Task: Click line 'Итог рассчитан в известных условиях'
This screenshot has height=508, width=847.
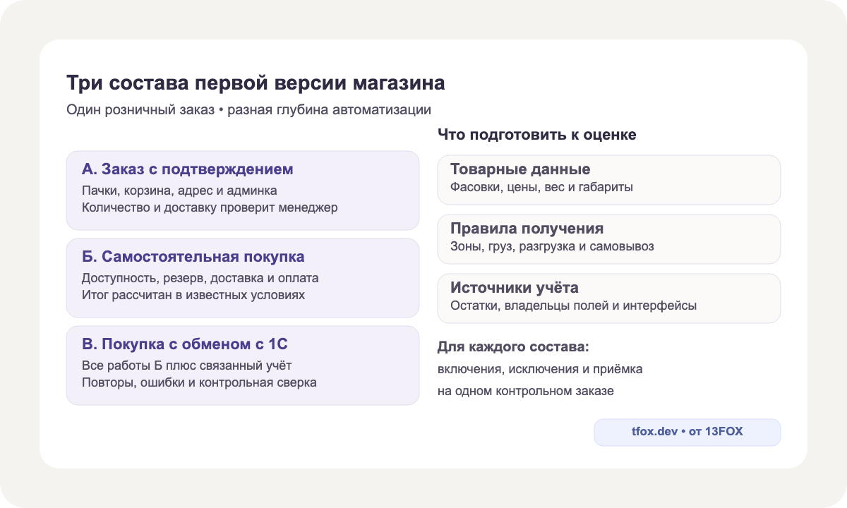Action: 193,295
